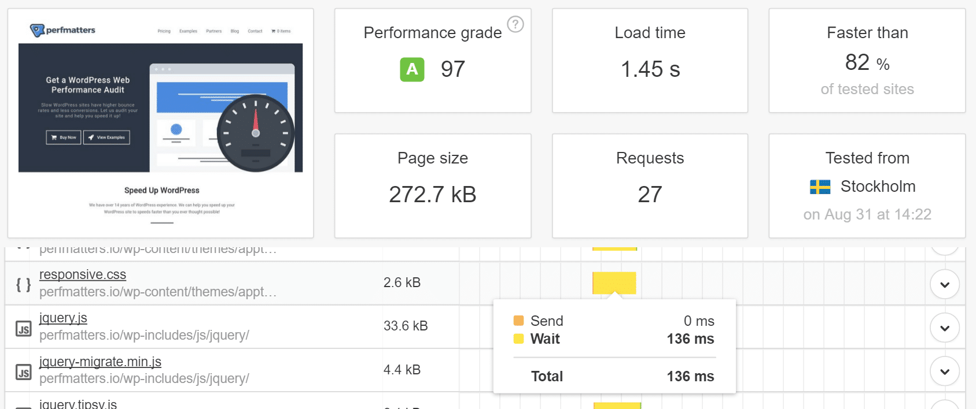Viewport: 976px width, 409px height.
Task: Click the Performance grade help question mark
Action: pyautogui.click(x=515, y=24)
